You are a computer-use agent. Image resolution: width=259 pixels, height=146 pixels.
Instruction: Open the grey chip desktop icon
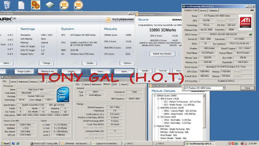coord(50,5)
